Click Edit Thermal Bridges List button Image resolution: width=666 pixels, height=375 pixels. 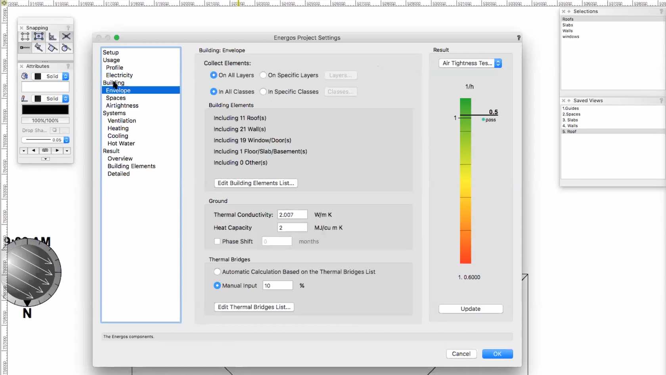pos(254,307)
